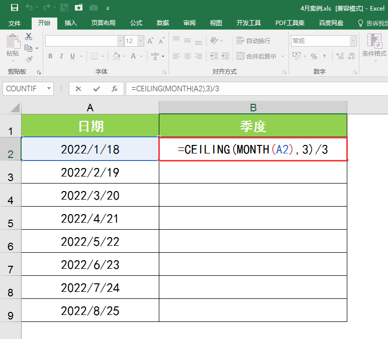Click the Save icon in the title bar
This screenshot has width=388, height=339.
[15, 8]
